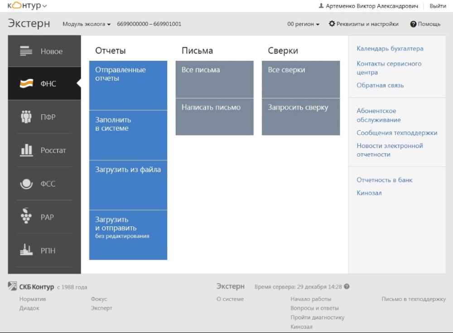Open the Начало работы footer link
This screenshot has height=333, width=453.
point(311,299)
